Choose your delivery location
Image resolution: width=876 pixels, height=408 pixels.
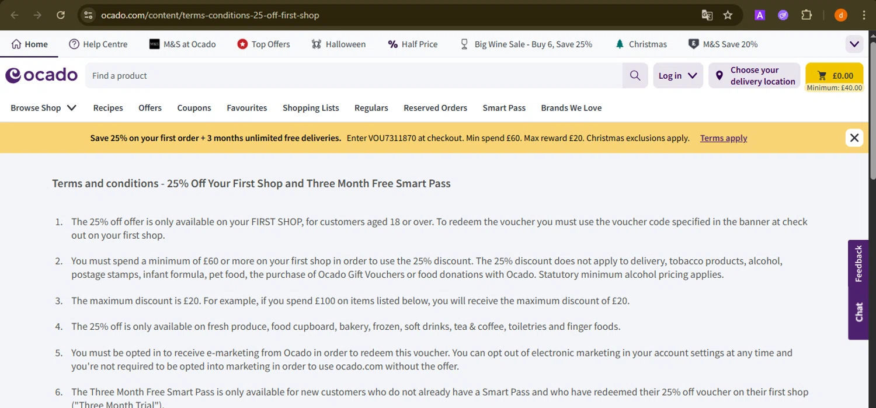(755, 76)
